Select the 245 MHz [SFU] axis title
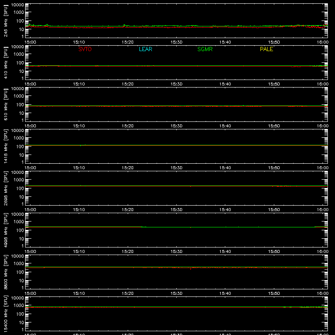This screenshot has width=335, height=335. click(5, 21)
